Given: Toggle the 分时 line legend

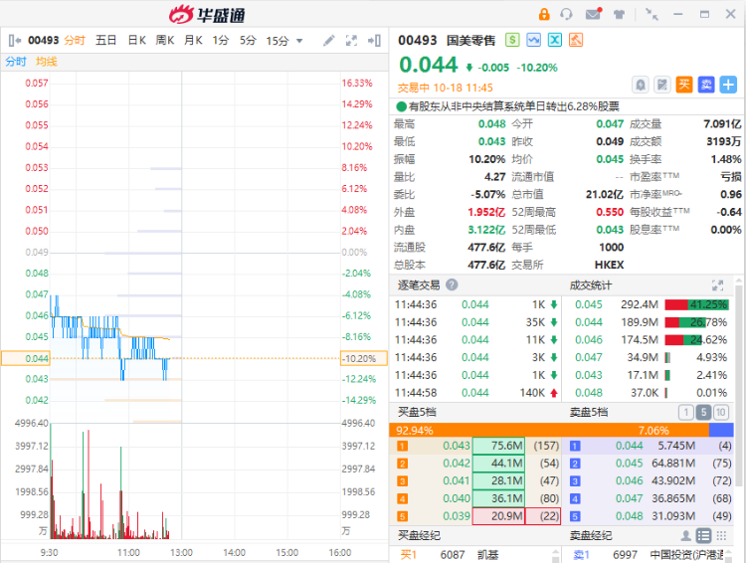Looking at the screenshot, I should [16, 62].
